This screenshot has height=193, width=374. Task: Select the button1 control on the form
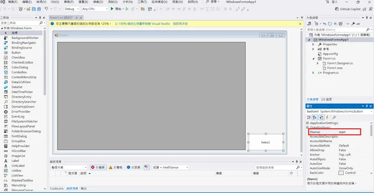pos(266,142)
